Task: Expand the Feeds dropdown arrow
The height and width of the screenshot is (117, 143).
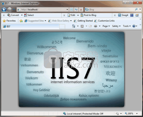Action: [86, 26]
